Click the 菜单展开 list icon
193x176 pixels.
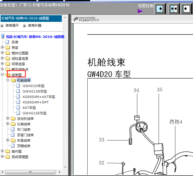pyautogui.click(x=2, y=26)
